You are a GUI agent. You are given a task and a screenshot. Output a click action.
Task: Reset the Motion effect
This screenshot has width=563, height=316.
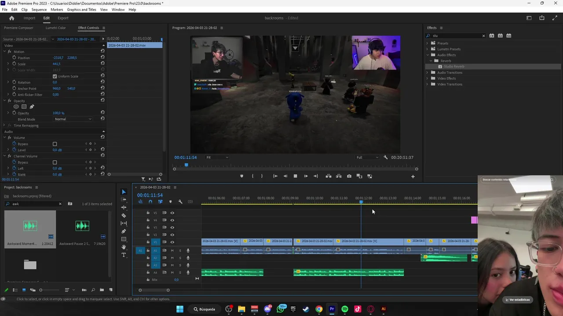pyautogui.click(x=102, y=51)
